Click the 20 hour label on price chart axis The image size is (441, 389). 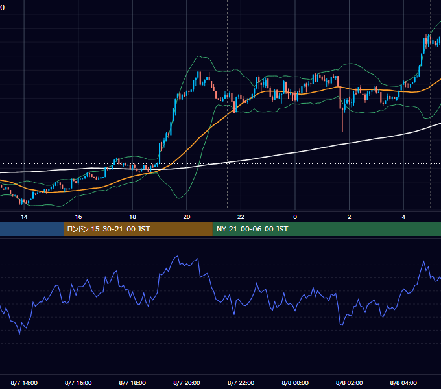(187, 217)
